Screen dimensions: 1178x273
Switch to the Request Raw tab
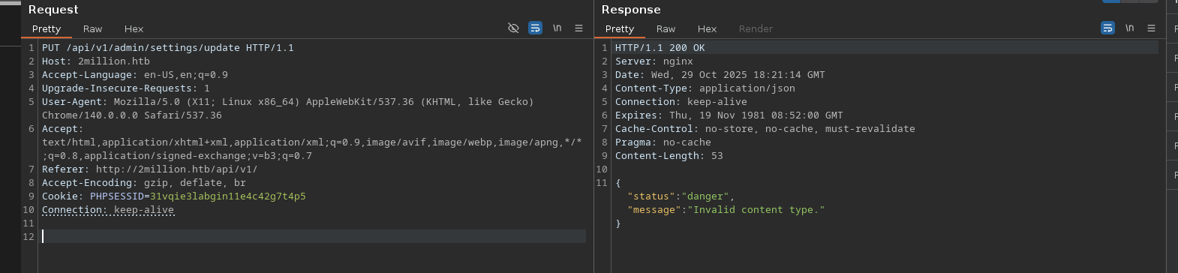click(92, 28)
